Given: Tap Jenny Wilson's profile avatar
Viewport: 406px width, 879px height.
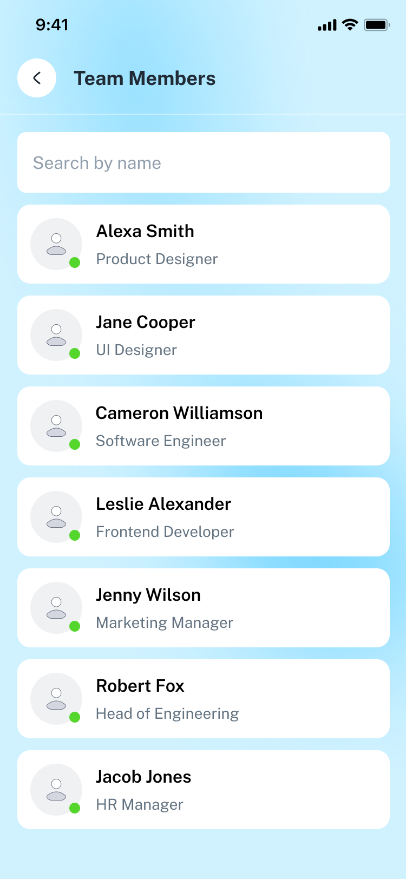Looking at the screenshot, I should [x=56, y=608].
